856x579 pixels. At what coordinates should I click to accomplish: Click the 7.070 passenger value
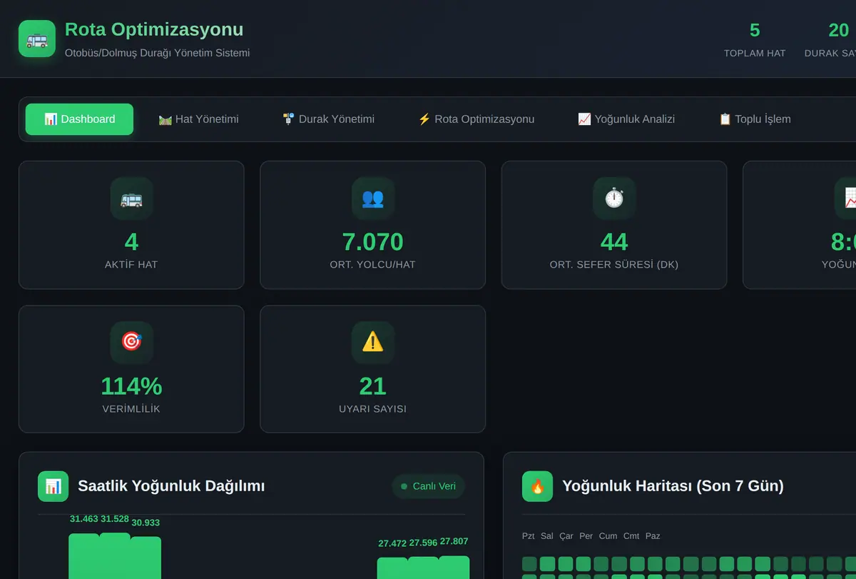[x=373, y=242]
